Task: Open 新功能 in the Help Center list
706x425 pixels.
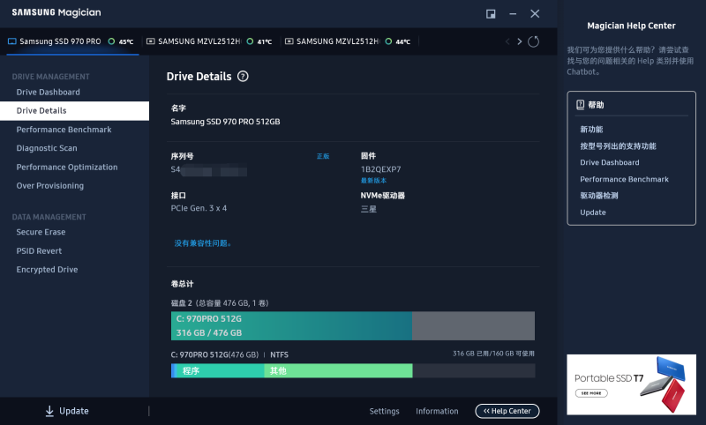Action: tap(591, 130)
